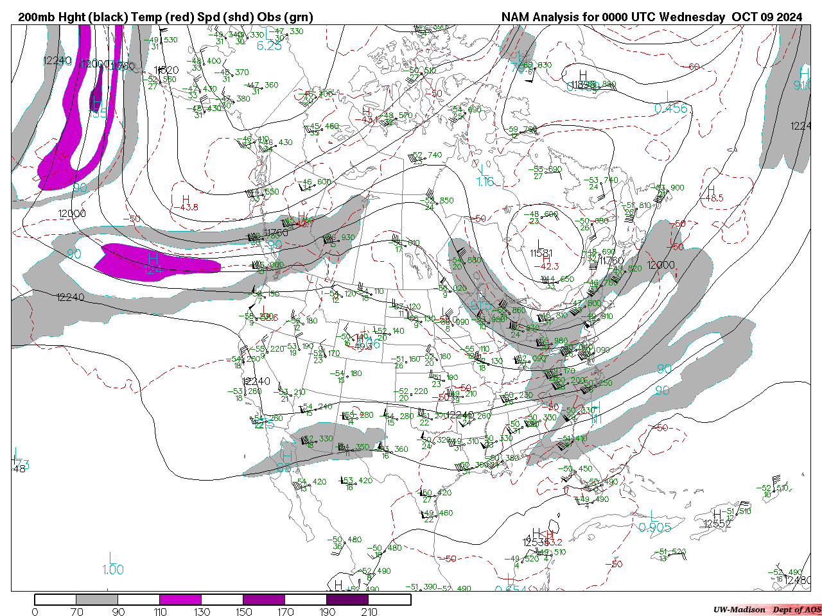
Task: Click the cyan 6.23 value label
Action: point(269,46)
